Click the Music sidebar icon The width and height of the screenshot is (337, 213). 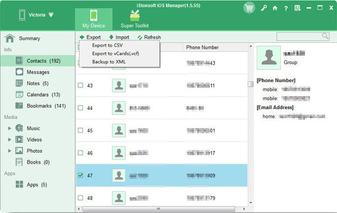[x=19, y=128]
